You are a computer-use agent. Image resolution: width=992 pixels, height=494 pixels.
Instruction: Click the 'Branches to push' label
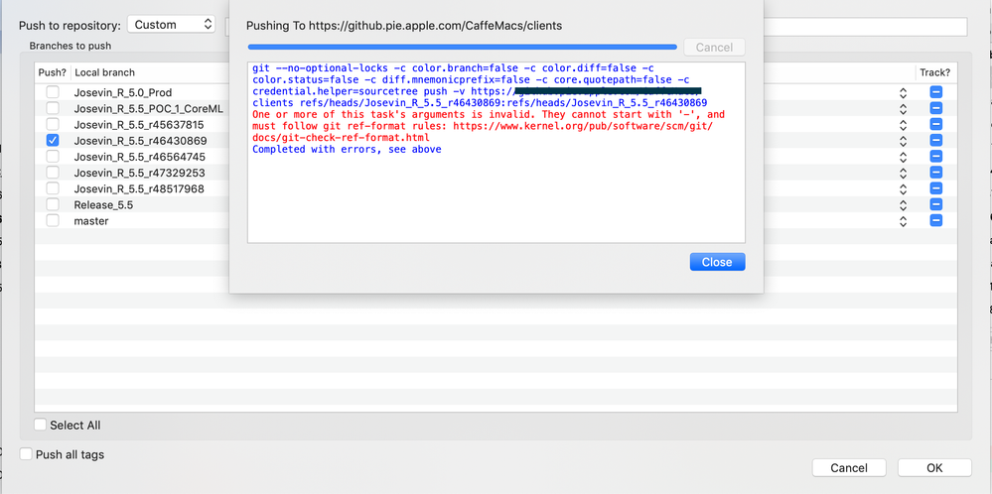71,46
